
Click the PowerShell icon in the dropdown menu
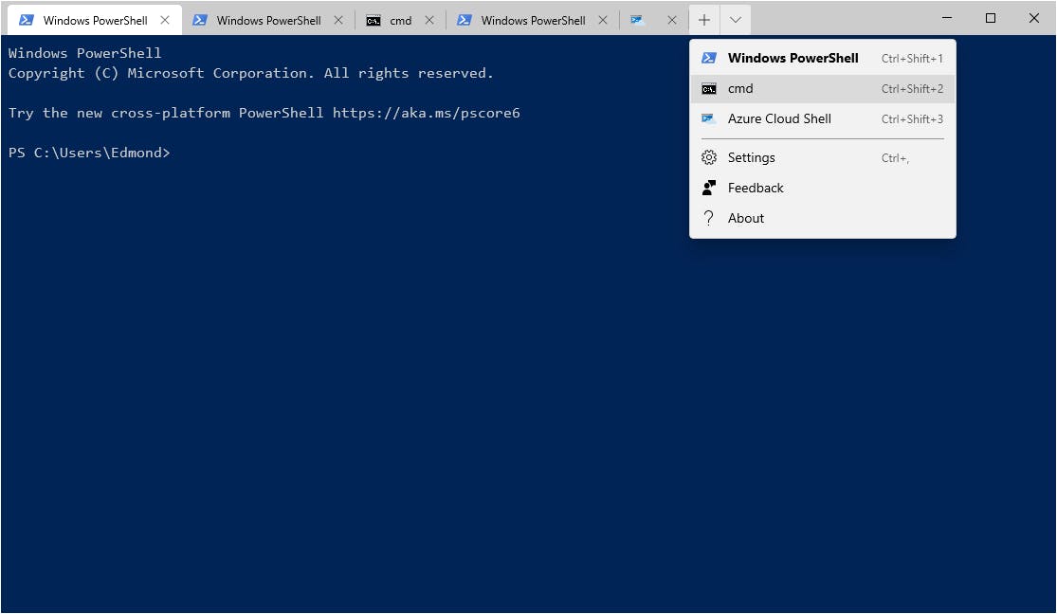[x=708, y=58]
